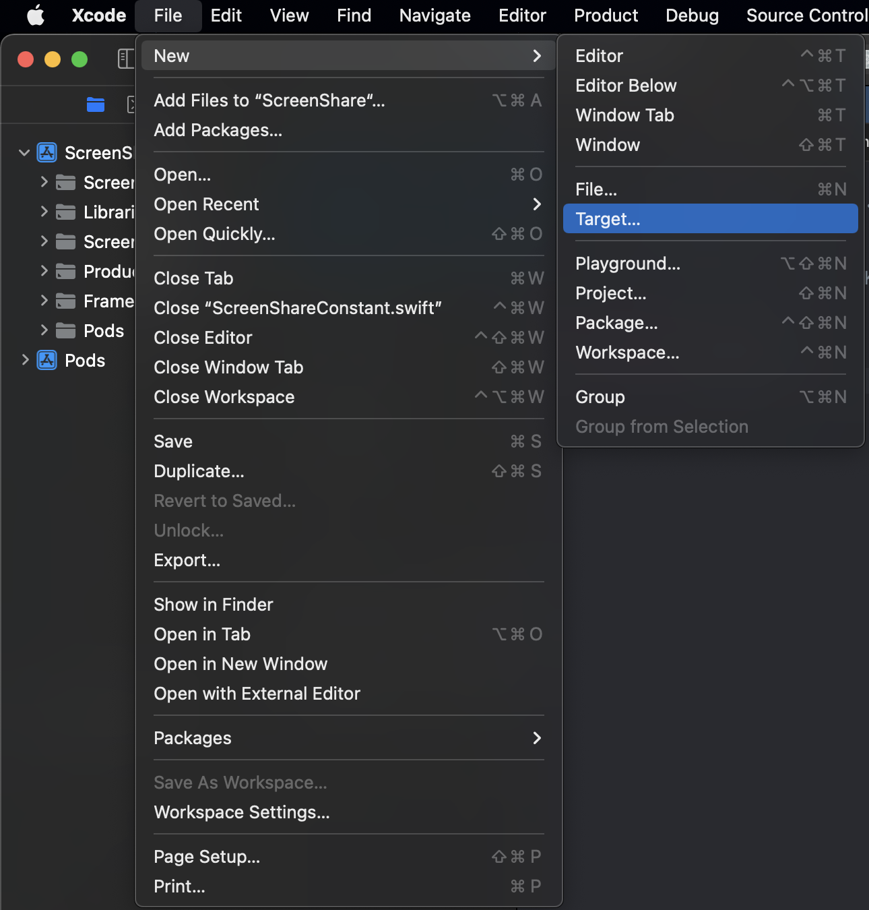869x910 pixels.
Task: Click the Pods folder icon
Action: point(65,331)
